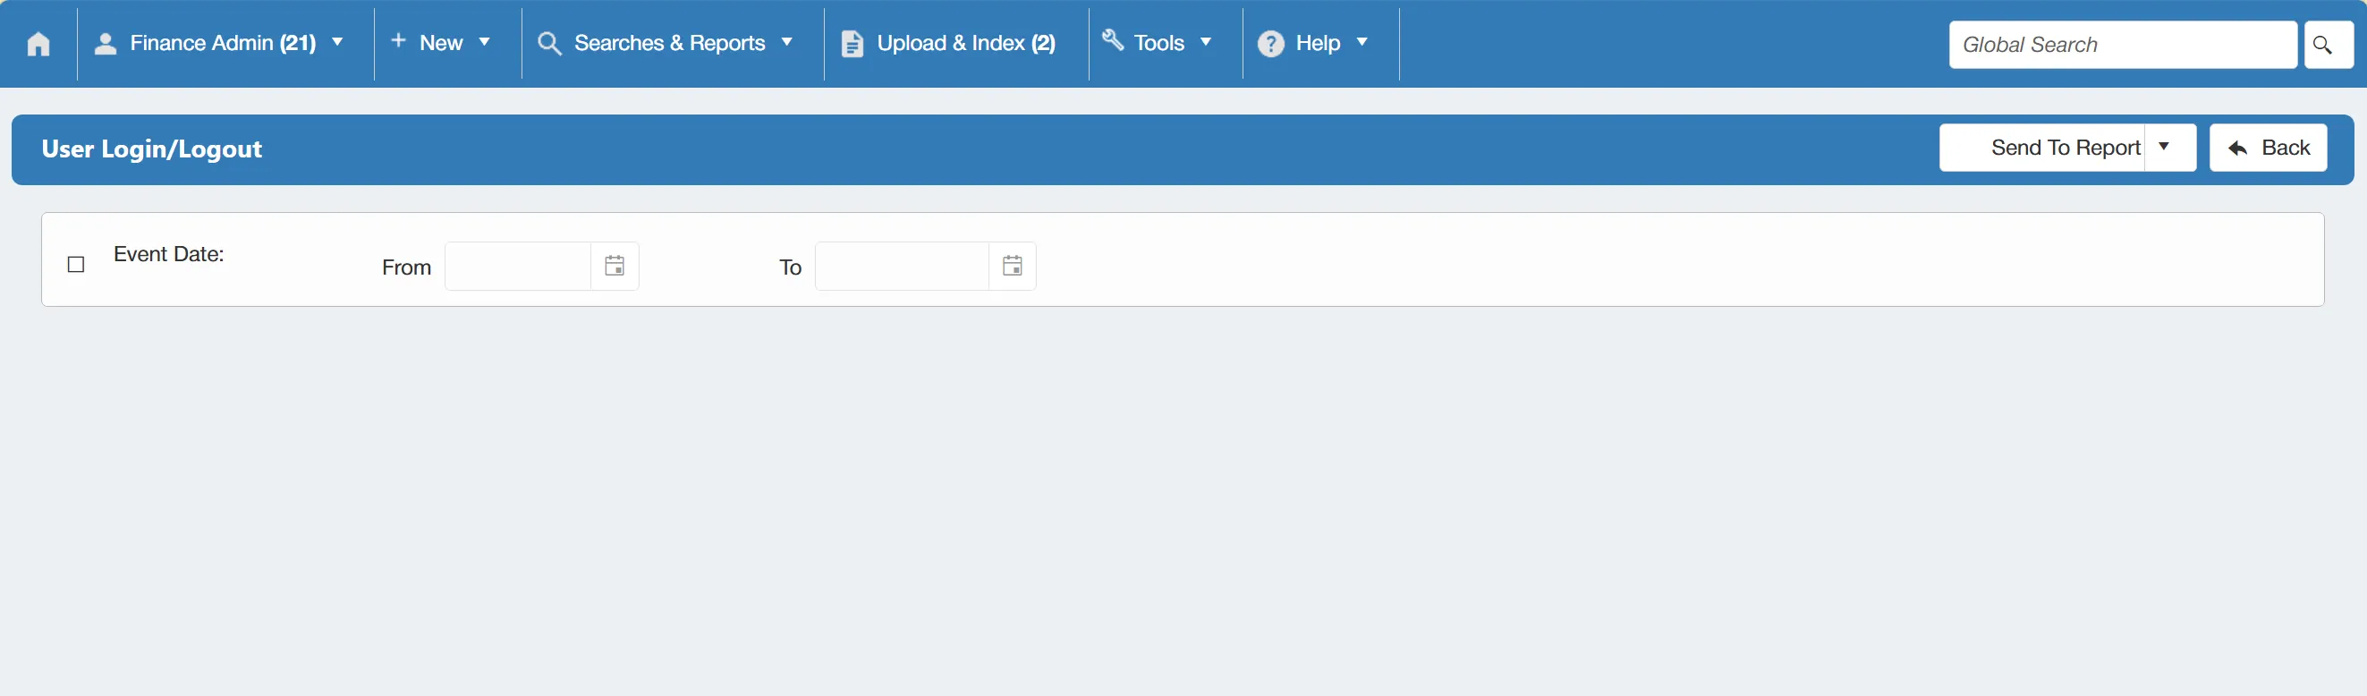The width and height of the screenshot is (2367, 696).
Task: Click the Help question mark icon
Action: pyautogui.click(x=1271, y=43)
